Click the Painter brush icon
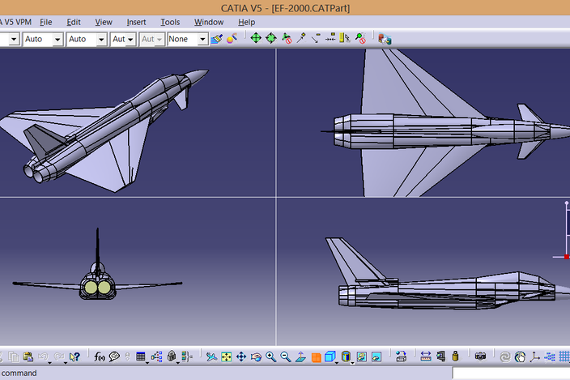Screen dimensions: 570x380 pos(217,39)
